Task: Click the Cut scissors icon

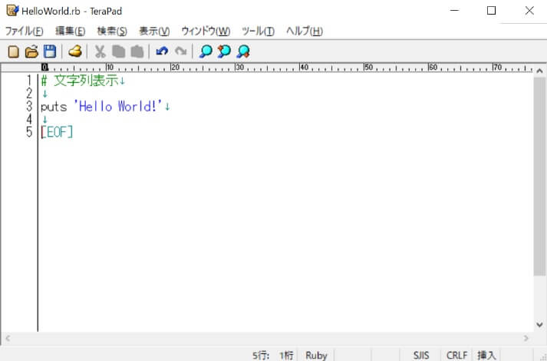Action: [x=100, y=52]
